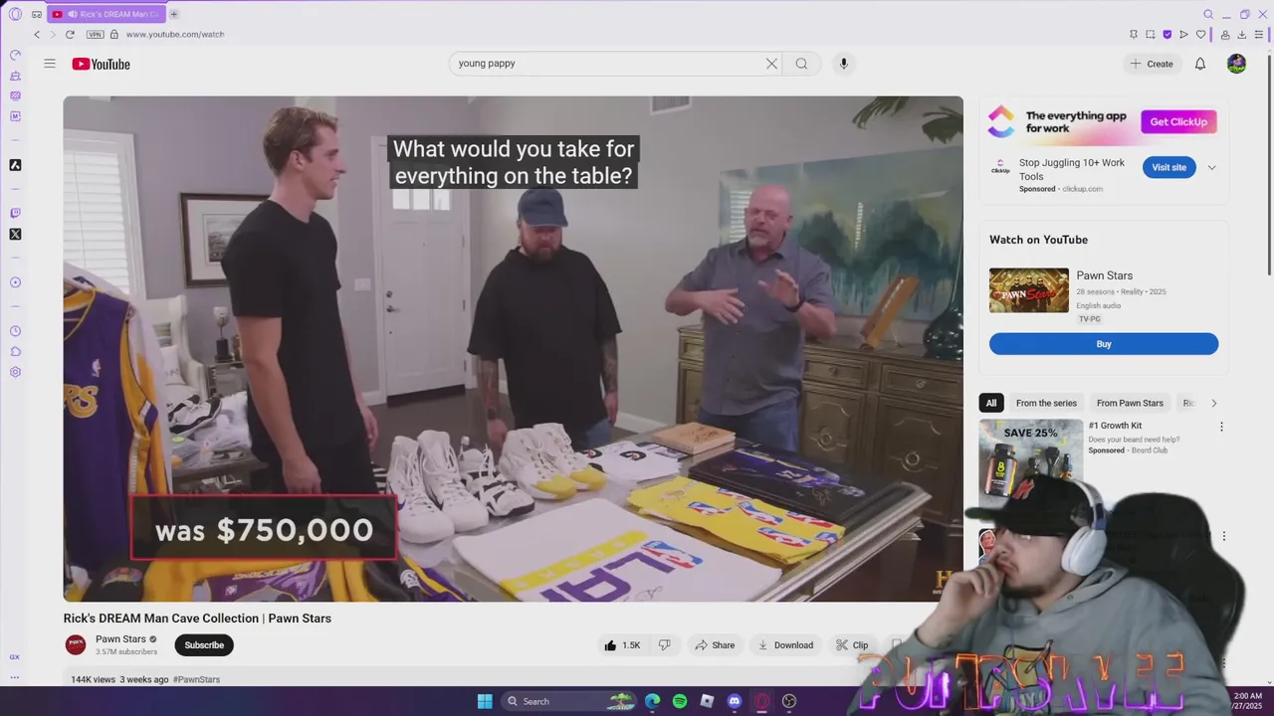The height and width of the screenshot is (716, 1274).
Task: Click the blue Buy button
Action: click(x=1104, y=344)
